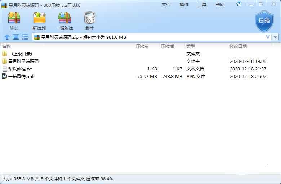281x184 pixels.
Task: Open the 工具 (Tools) menu
Action: (x=202, y=5)
